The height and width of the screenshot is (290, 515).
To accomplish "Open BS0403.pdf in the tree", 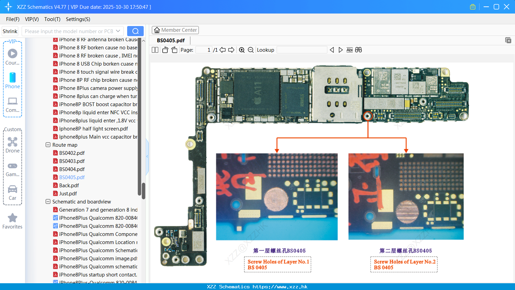I will click(72, 161).
